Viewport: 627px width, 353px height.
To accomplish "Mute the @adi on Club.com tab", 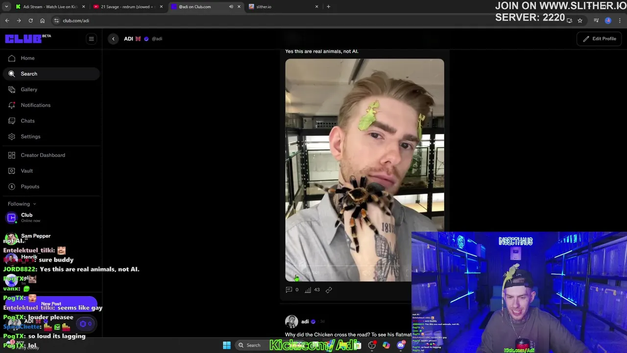I will click(231, 7).
